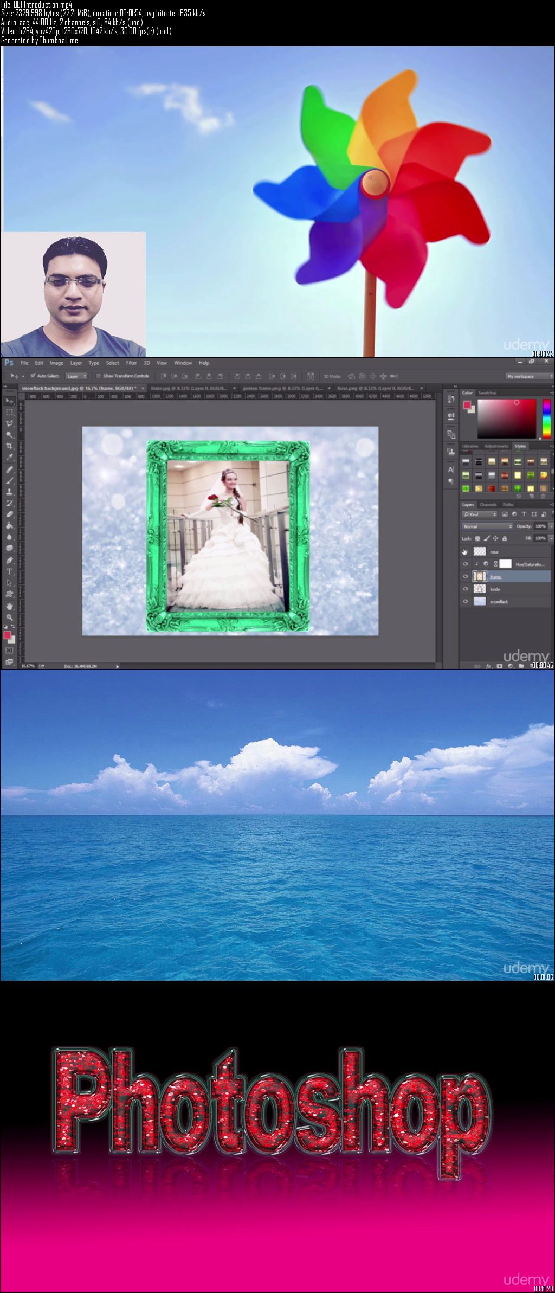This screenshot has height=1293, width=555.
Task: Open the Filter menu
Action: tap(131, 363)
